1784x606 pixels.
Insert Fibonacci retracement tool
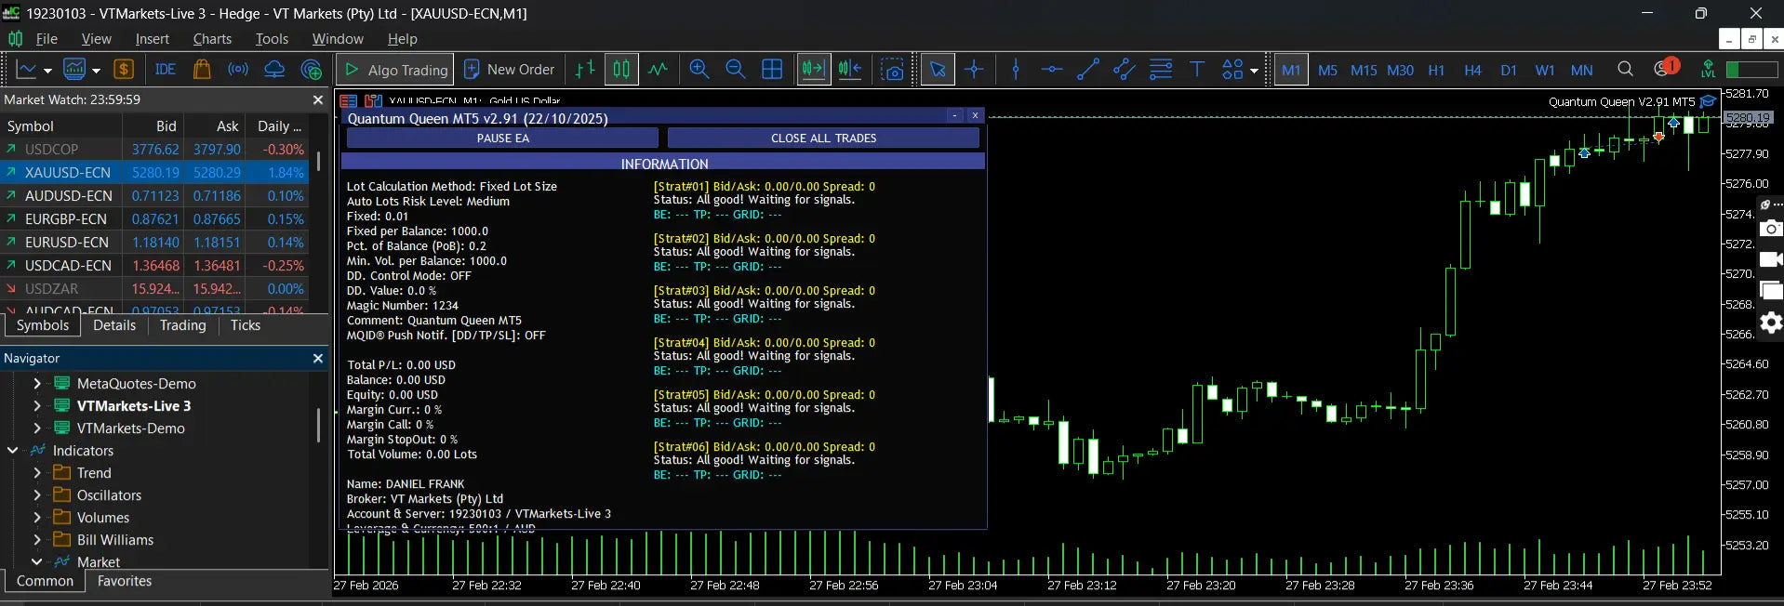tap(1161, 70)
